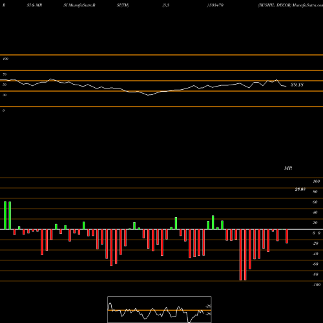Click the 'SI & MR' header text
The image size is (323, 323).
point(34,5)
